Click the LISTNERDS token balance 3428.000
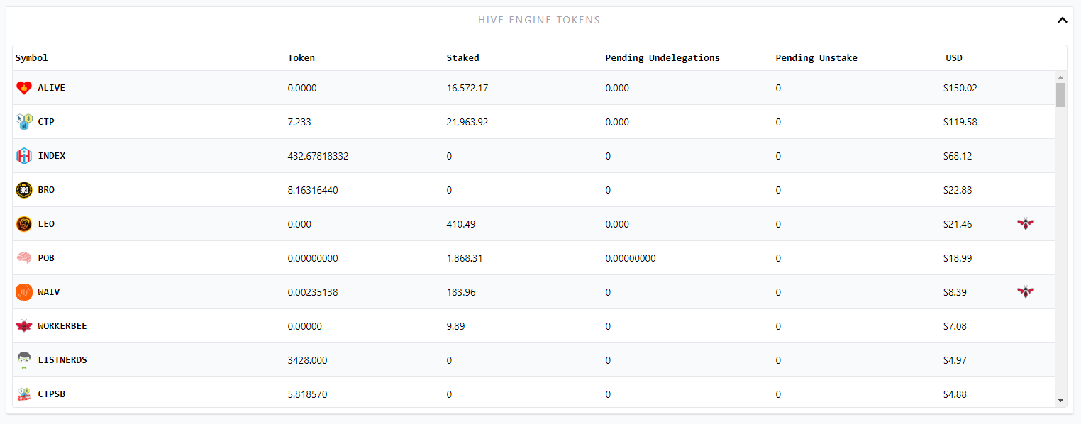The image size is (1081, 424). coord(308,360)
